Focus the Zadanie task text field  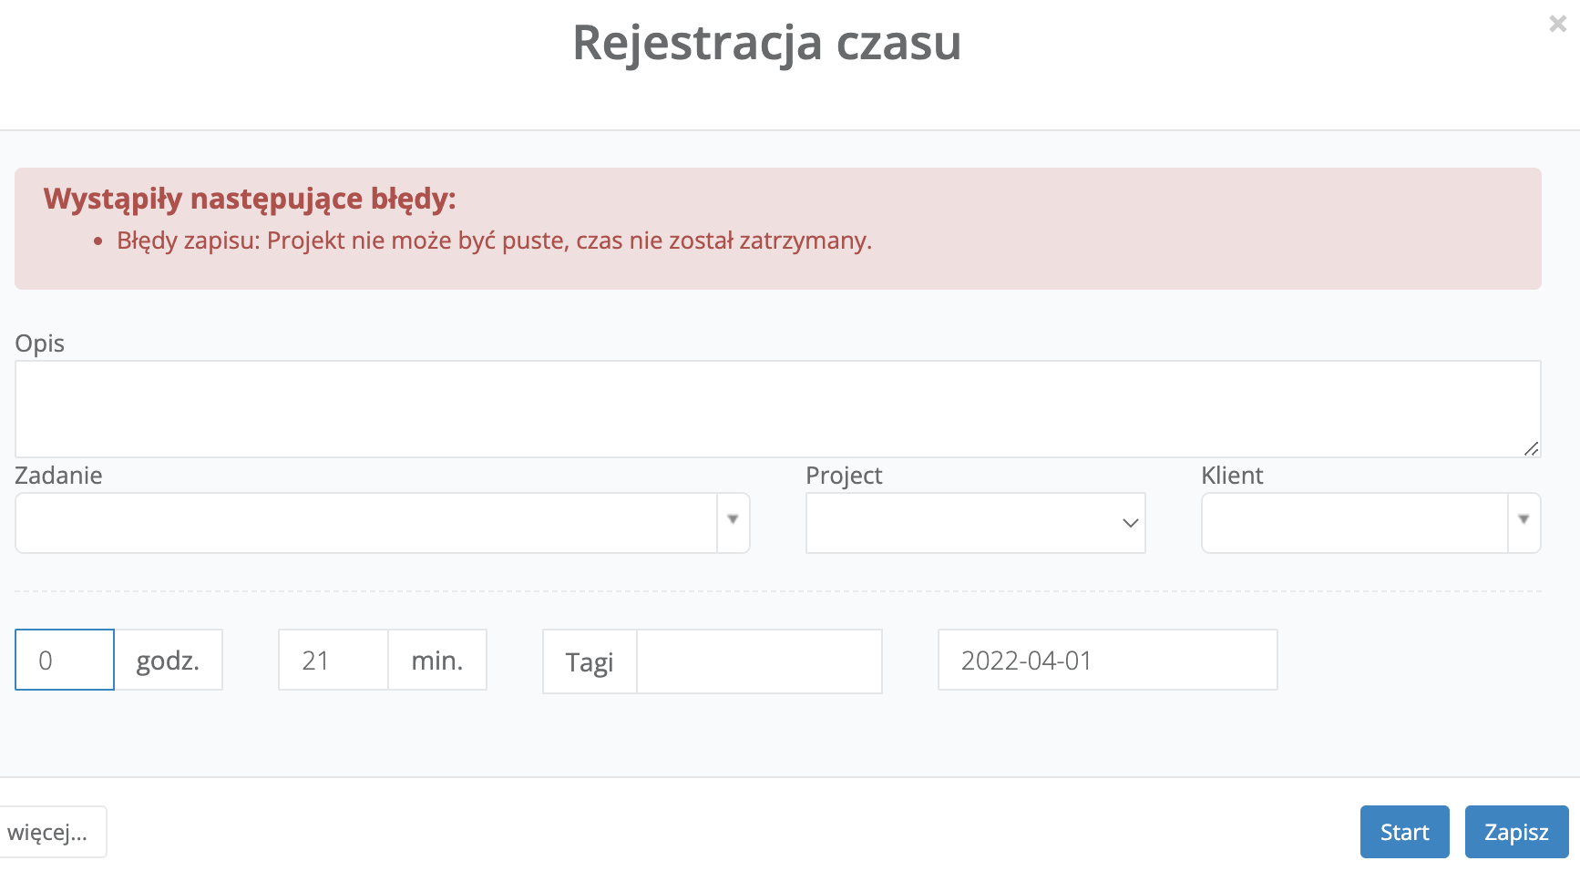[x=366, y=523]
